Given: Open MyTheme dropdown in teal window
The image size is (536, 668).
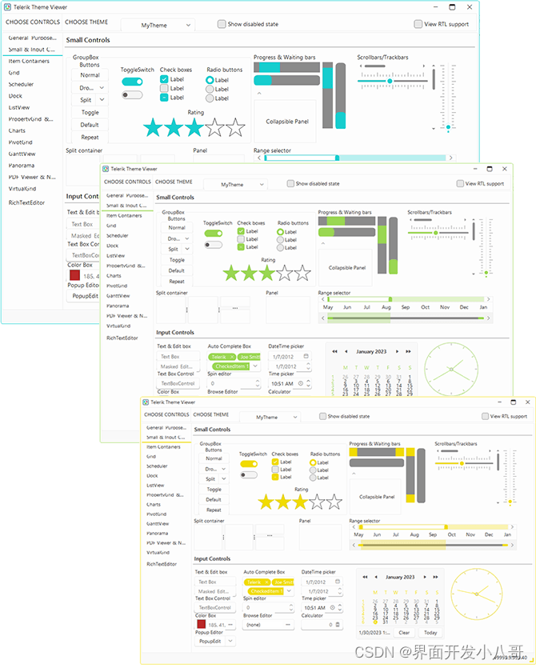Looking at the screenshot, I should click(158, 25).
